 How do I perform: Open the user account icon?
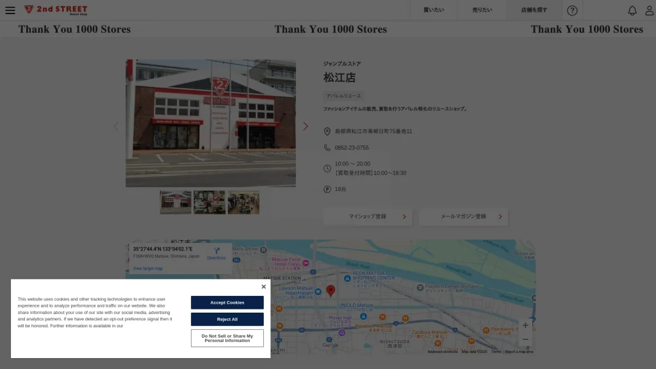(x=650, y=10)
